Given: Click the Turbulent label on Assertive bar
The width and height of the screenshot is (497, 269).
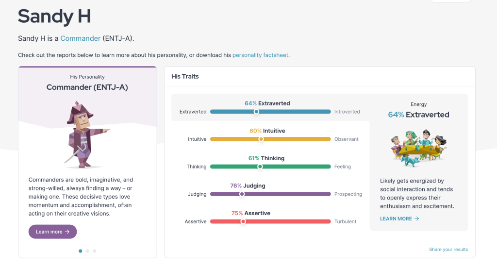Looking at the screenshot, I should click(345, 222).
